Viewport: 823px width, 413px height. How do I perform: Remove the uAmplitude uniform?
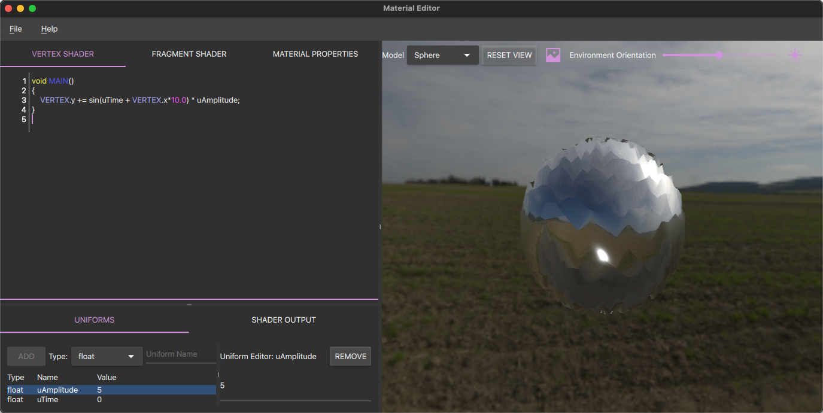click(350, 356)
